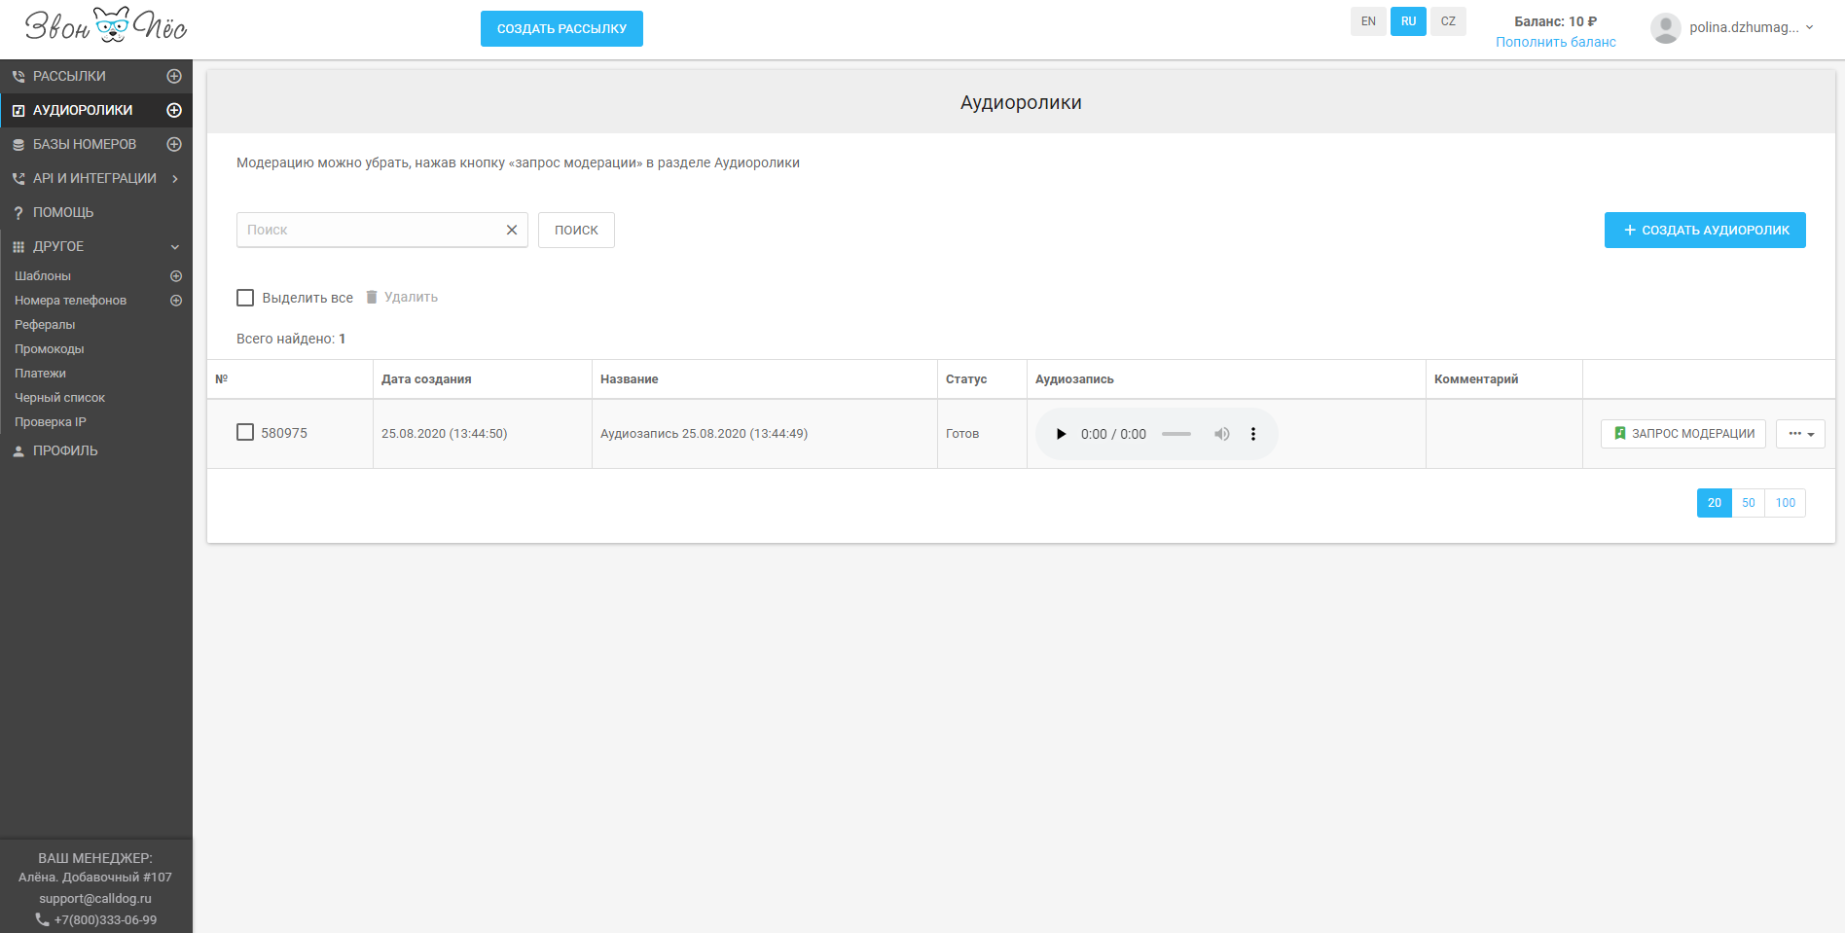The image size is (1845, 933).
Task: Click audio name Аудиозапись 25.08.2020 (13:44:49)
Action: 704,434
